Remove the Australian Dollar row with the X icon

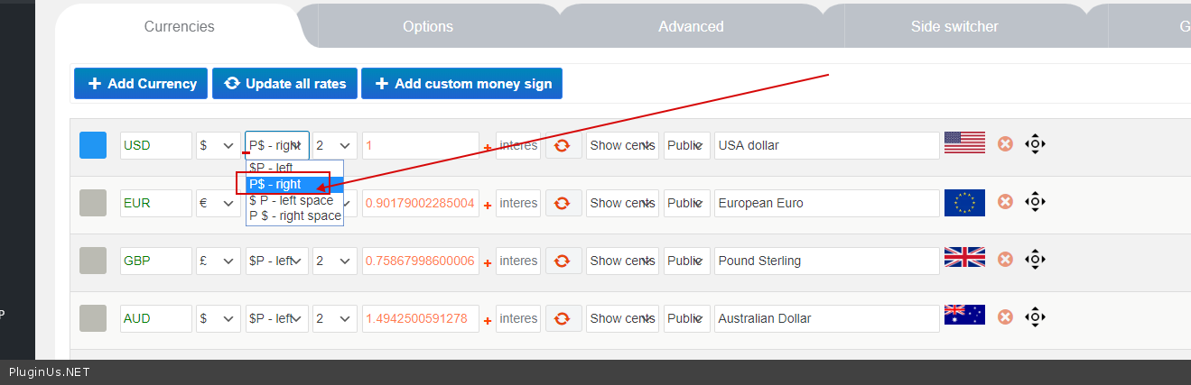[x=1005, y=317]
